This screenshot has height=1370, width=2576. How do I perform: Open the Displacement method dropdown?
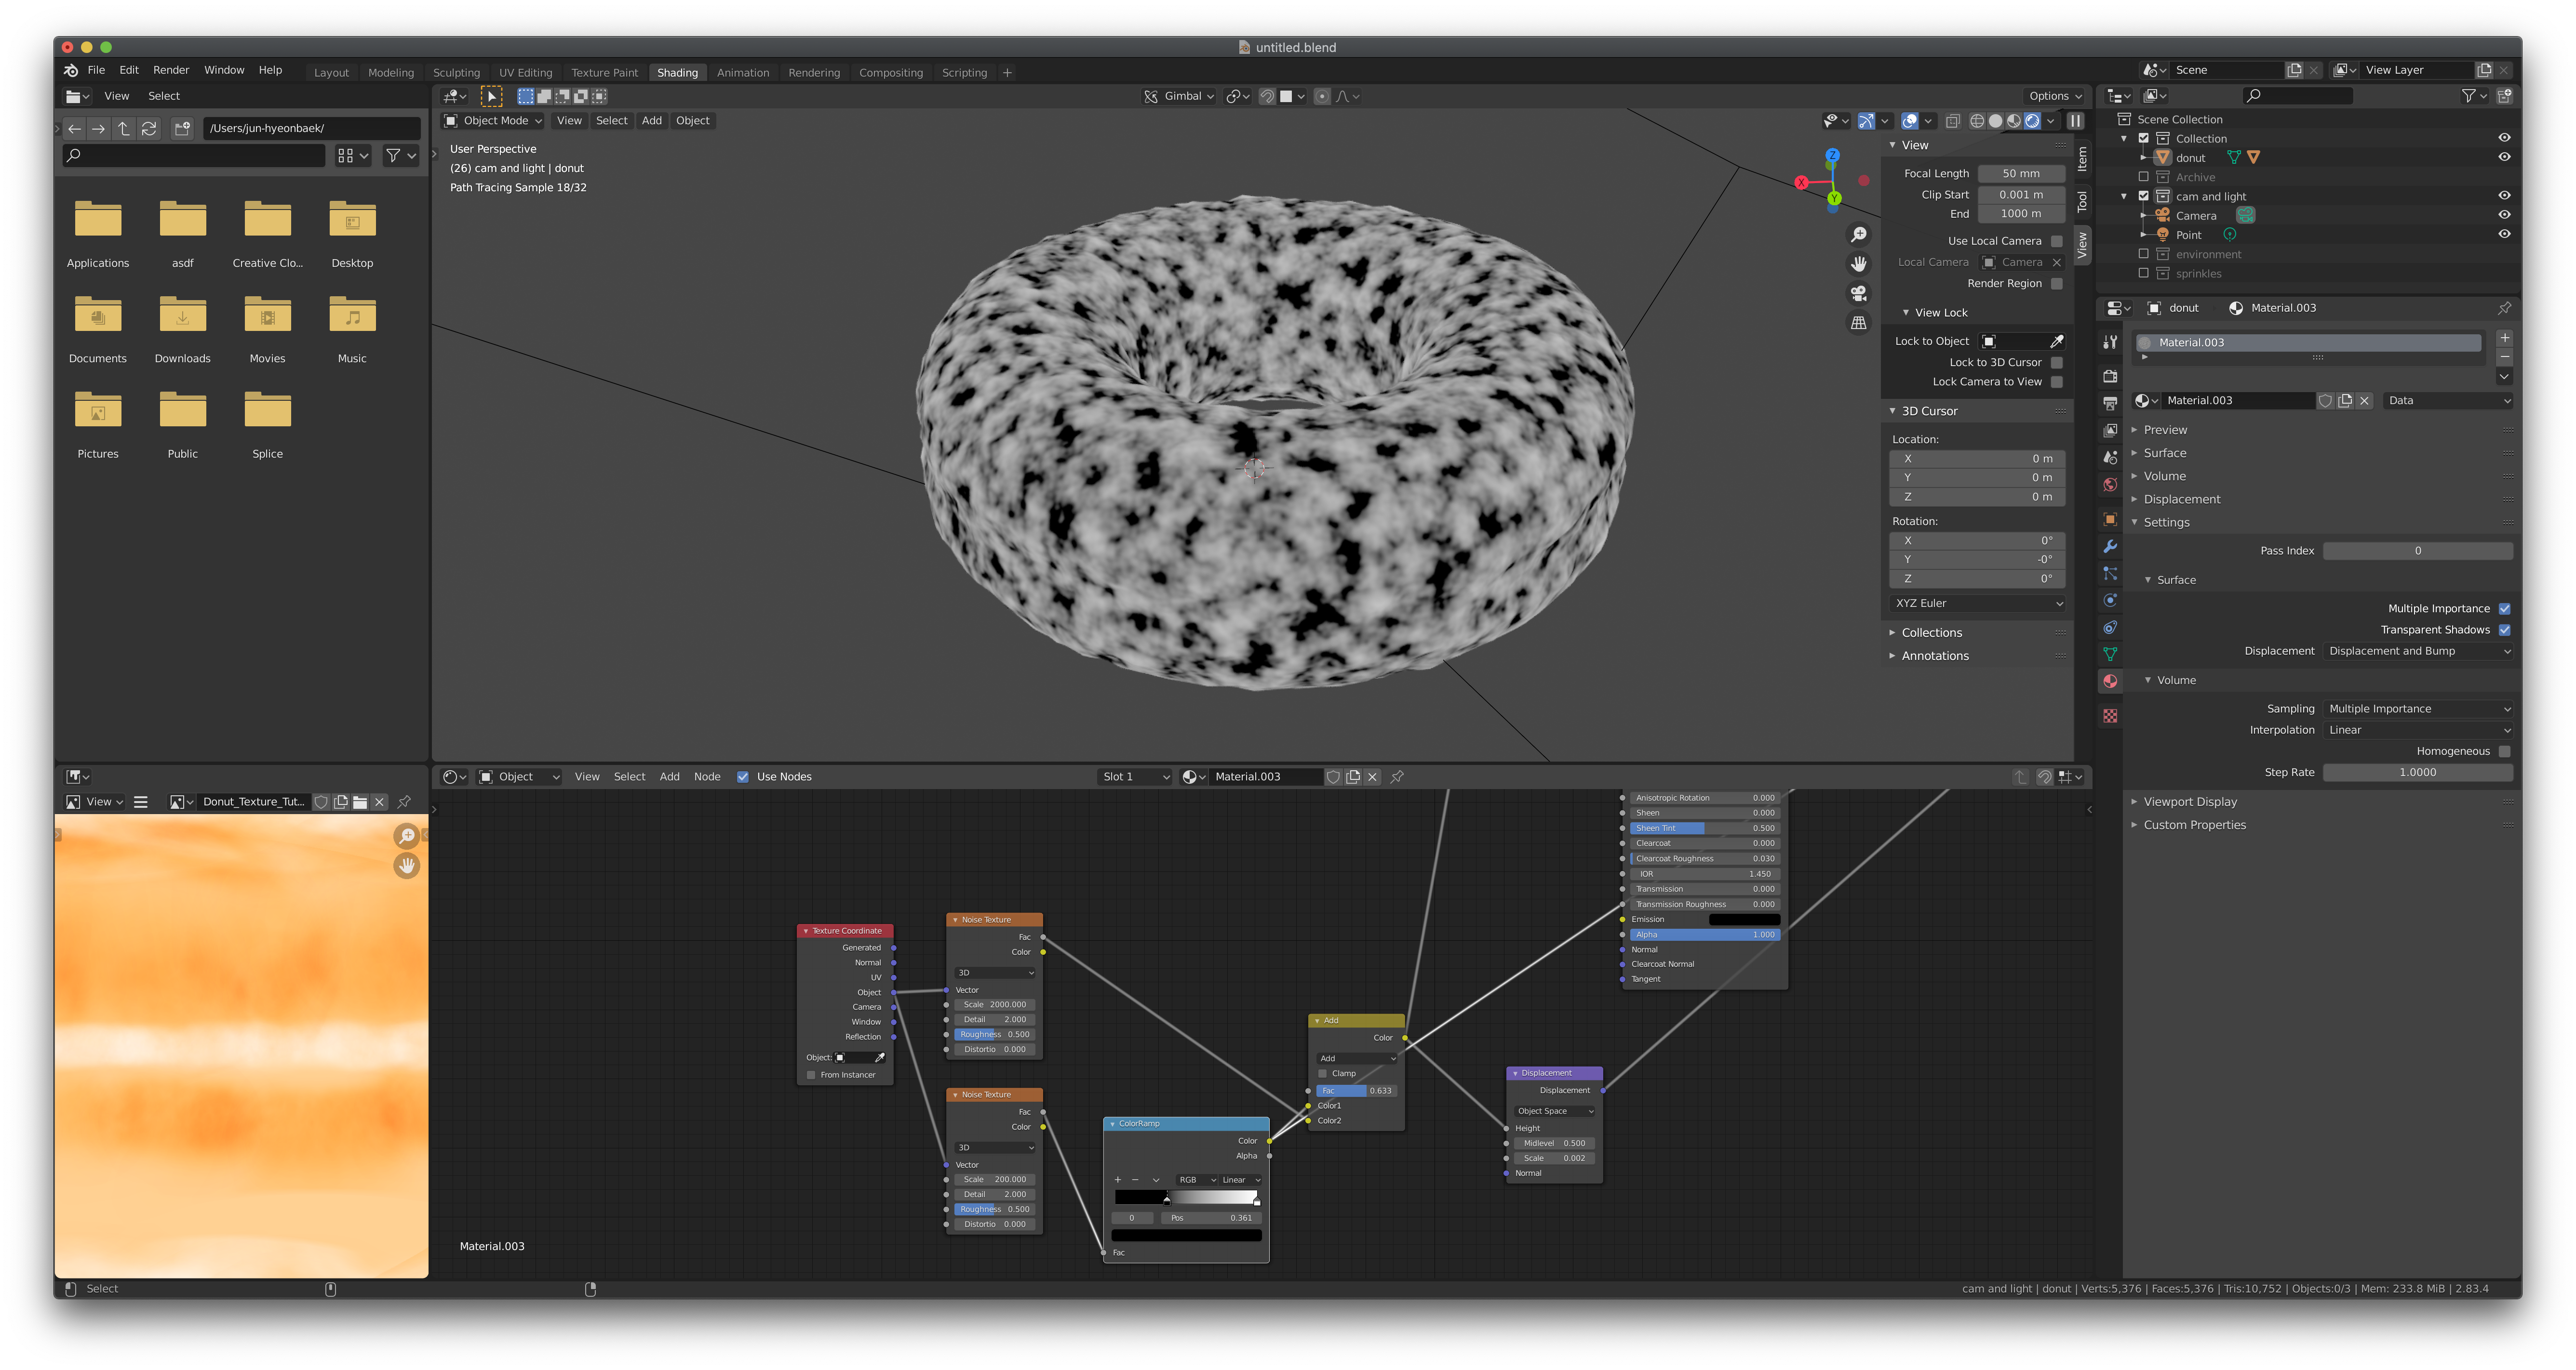point(2418,650)
